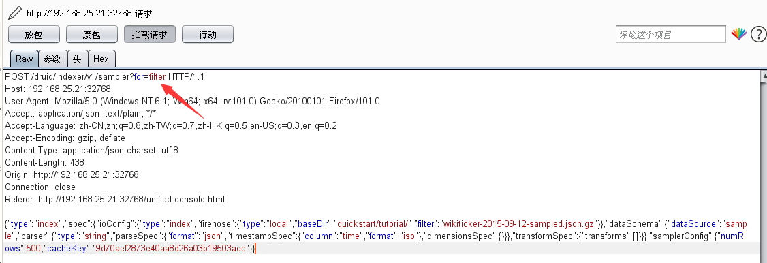Click the wikiticker-2015-09-12-sampled.json.gz filter string
Viewport: 767px width, 263px height.
[520, 224]
